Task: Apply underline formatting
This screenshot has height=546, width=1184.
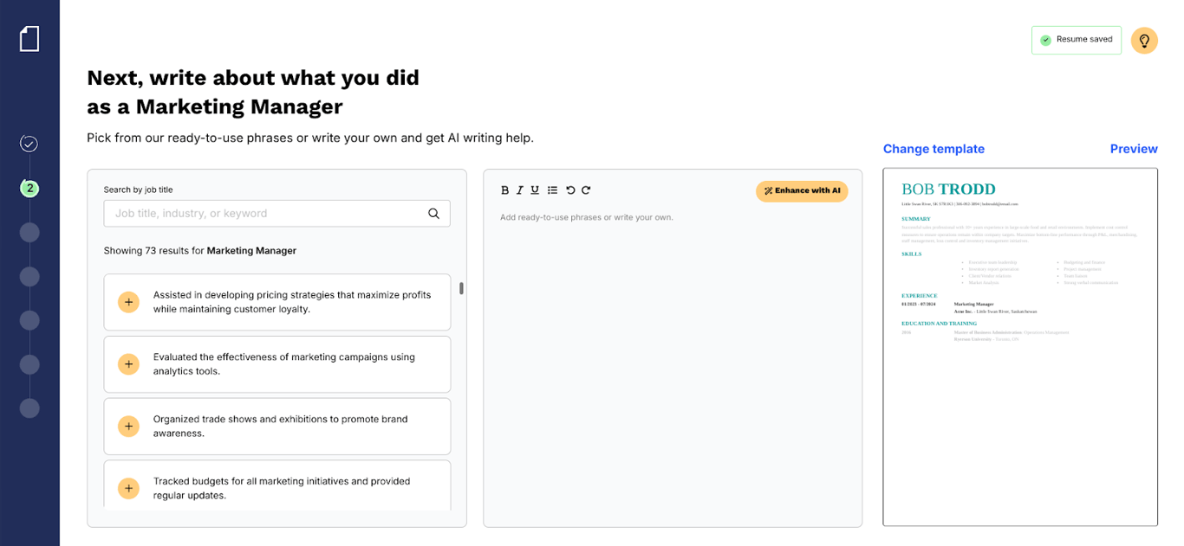Action: click(x=535, y=190)
